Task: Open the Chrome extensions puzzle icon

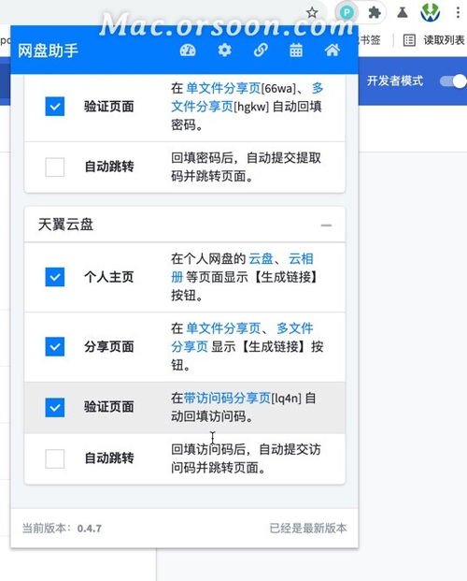Action: (x=375, y=13)
